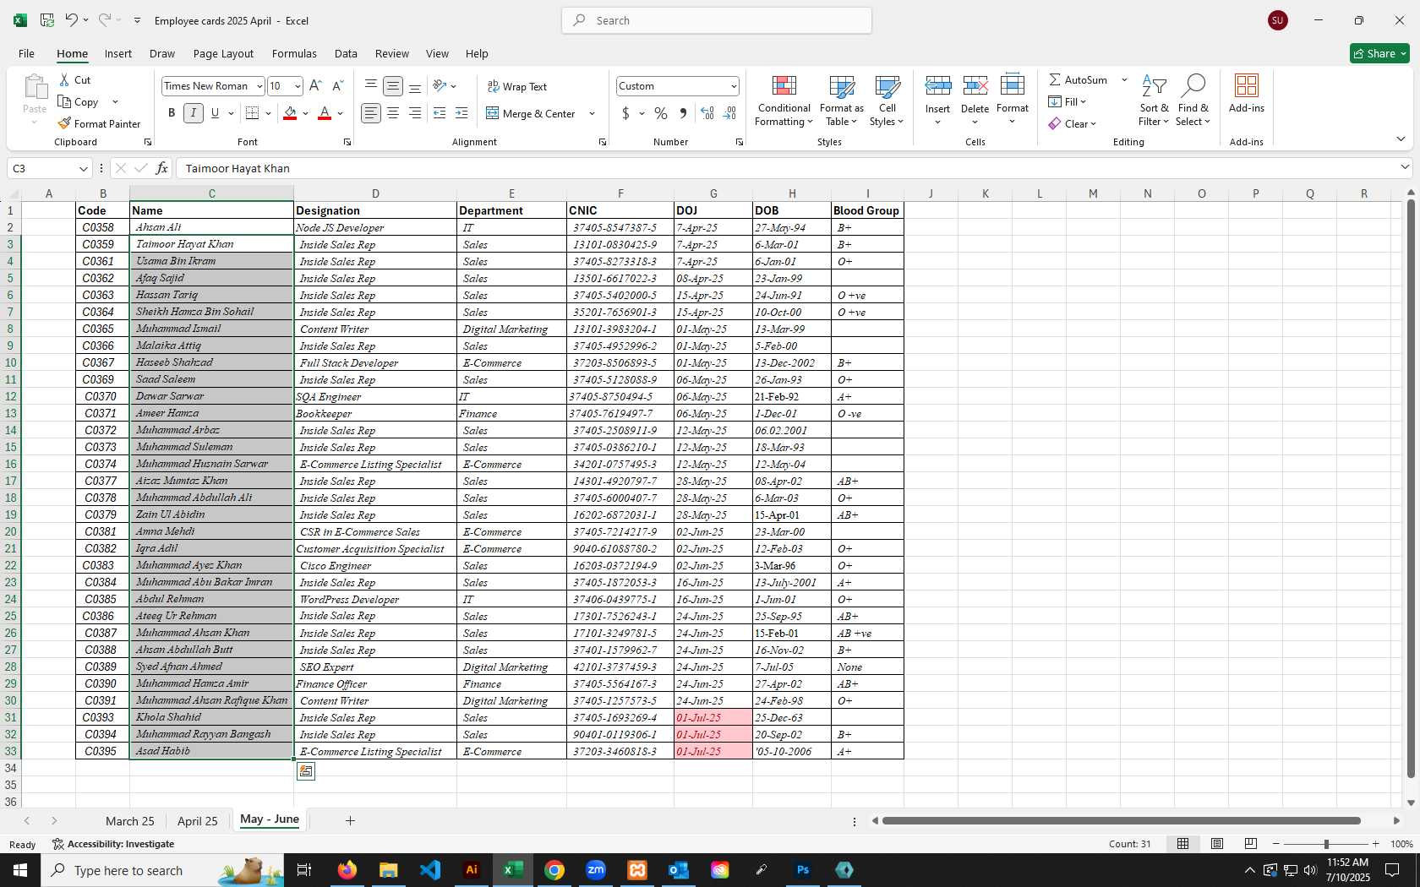Click the Share button
The width and height of the screenshot is (1420, 887).
(x=1379, y=53)
